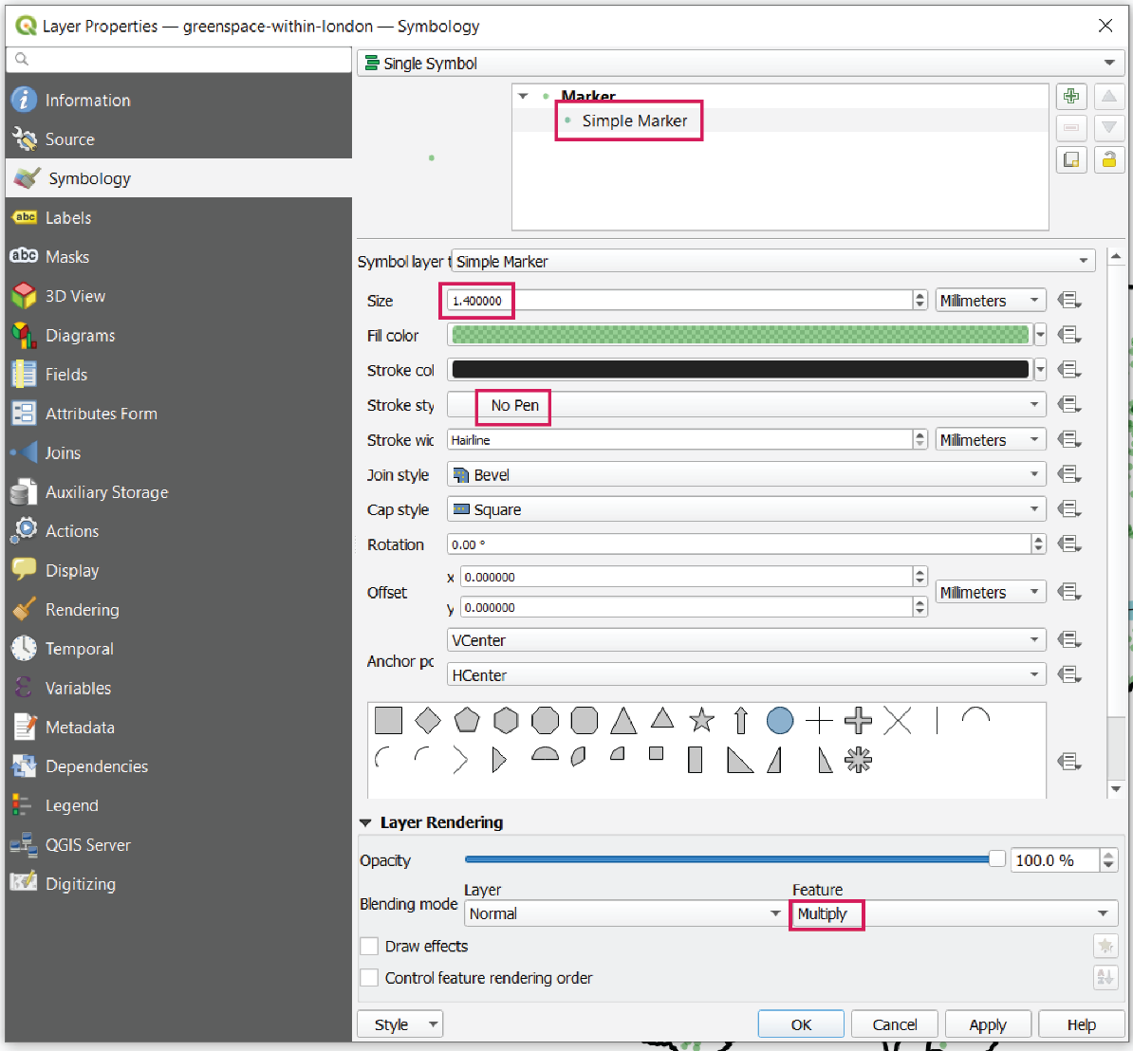1133x1051 pixels.
Task: Switch to the Rendering tab
Action: (x=82, y=610)
